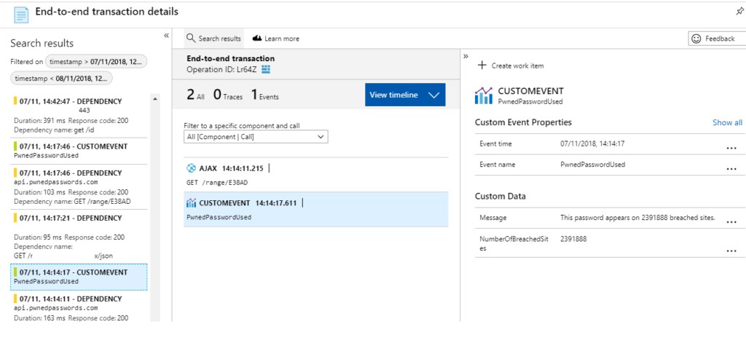Click the Feedback smiley button
The image size is (746, 343).
712,39
